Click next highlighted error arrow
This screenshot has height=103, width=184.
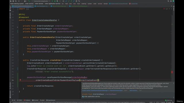(x=171, y=9)
